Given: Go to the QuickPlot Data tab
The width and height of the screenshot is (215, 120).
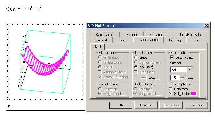Looking at the screenshot, I should point(190,35).
